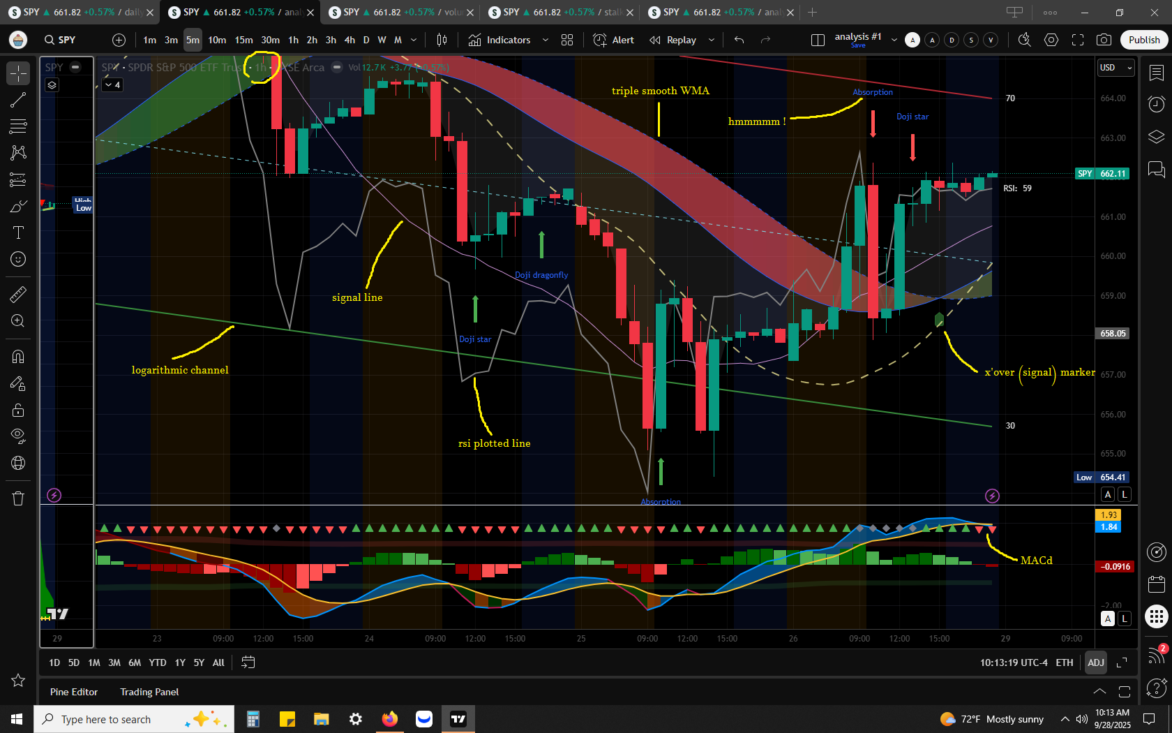This screenshot has height=733, width=1172.
Task: Expand the USD currency dropdown
Action: tap(1115, 68)
